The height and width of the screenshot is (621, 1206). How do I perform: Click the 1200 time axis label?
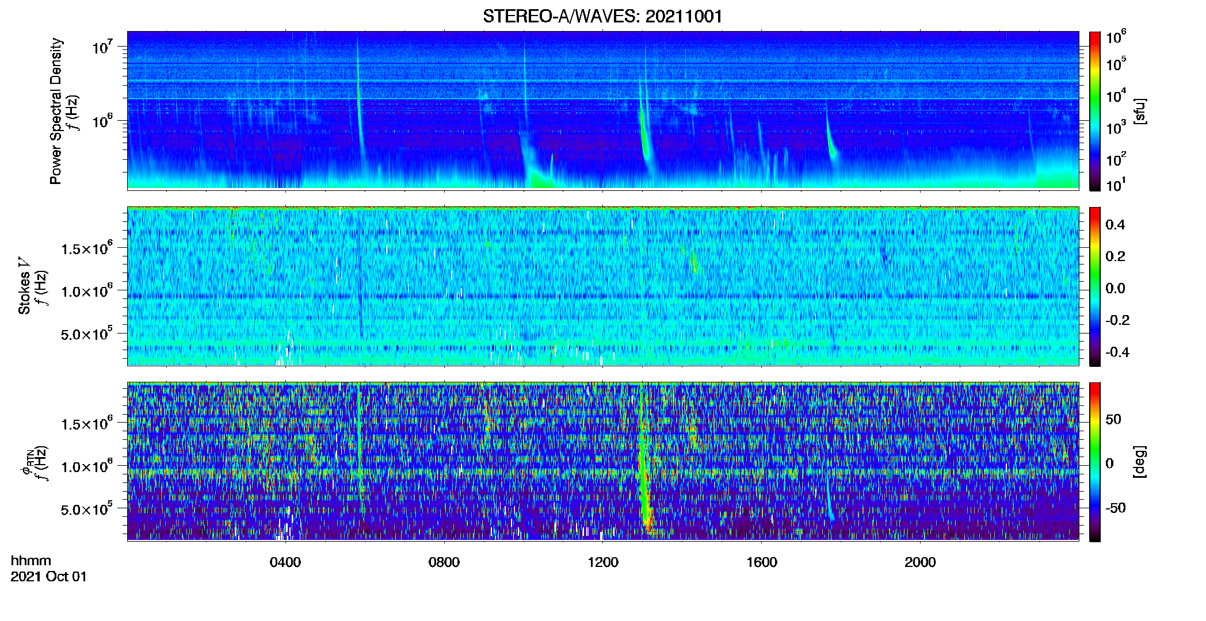tap(603, 562)
